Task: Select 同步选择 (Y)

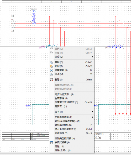Action: pos(72,133)
